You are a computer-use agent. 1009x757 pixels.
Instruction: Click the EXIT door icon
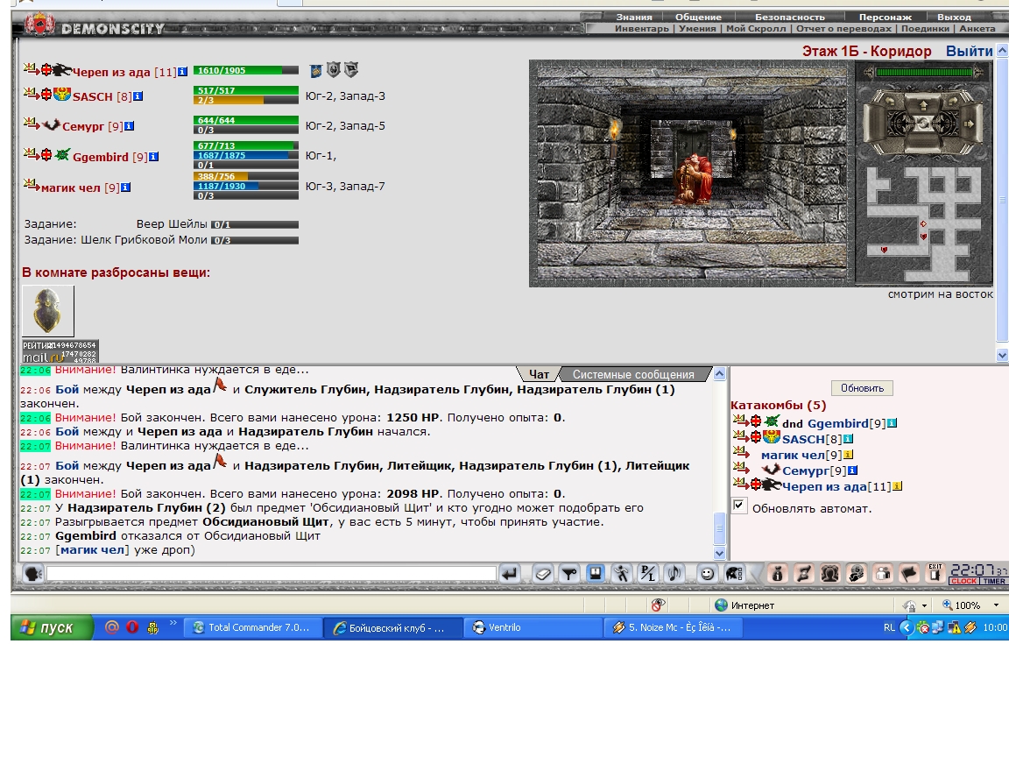tap(935, 573)
